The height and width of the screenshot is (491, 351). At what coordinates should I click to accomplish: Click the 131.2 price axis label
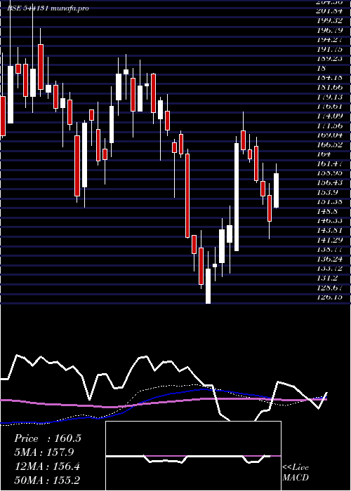pos(328,278)
